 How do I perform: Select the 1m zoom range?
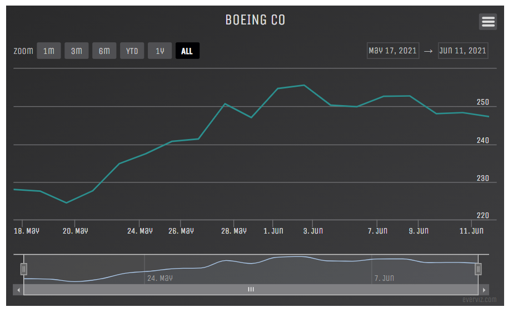(x=49, y=51)
